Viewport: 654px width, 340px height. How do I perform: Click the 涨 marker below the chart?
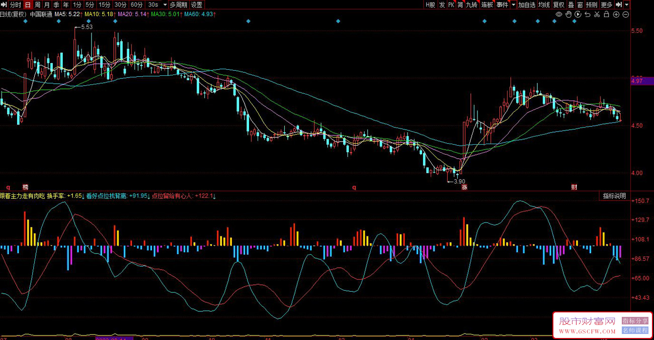point(465,187)
